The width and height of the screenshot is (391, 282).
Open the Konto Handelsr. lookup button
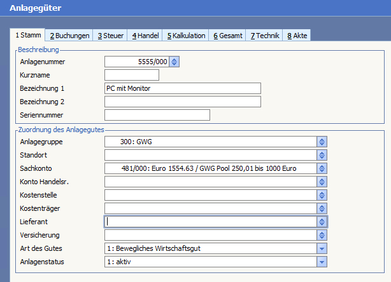322,182
